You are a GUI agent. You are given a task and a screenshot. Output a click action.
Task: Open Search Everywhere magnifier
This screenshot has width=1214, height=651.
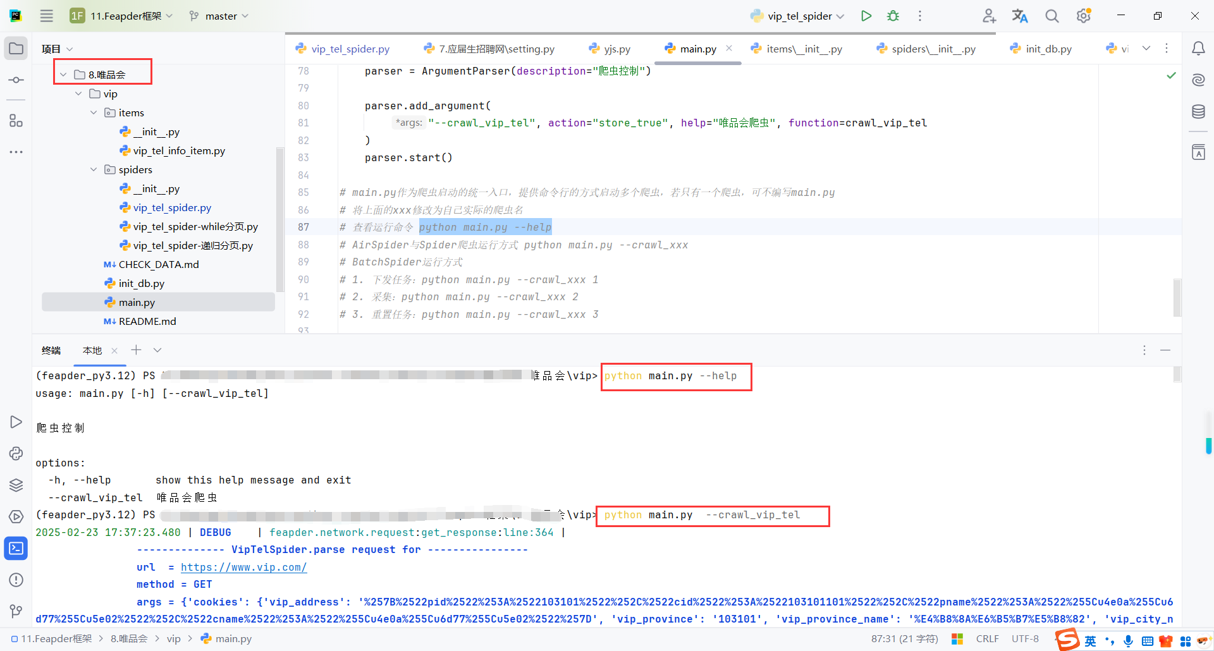pyautogui.click(x=1052, y=16)
